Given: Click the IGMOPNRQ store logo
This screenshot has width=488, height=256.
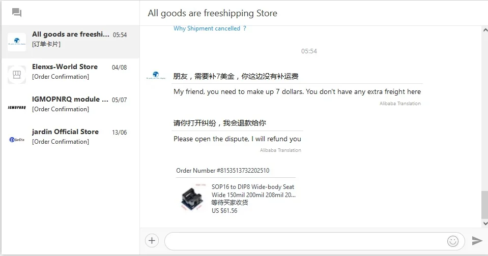Looking at the screenshot, I should coord(17,107).
